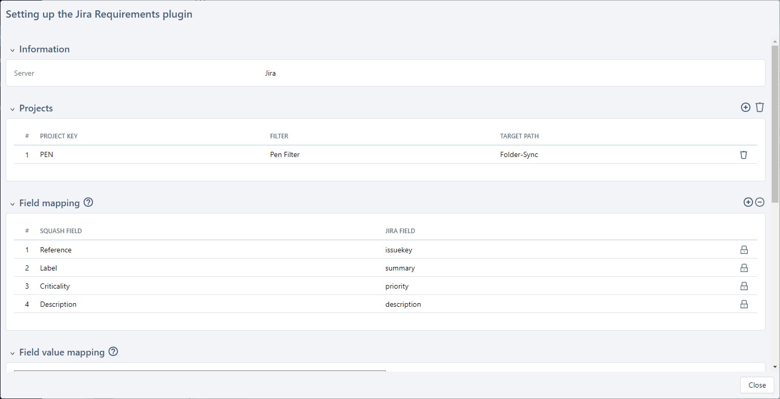This screenshot has width=780, height=399.
Task: Collapse the Field value mapping section
Action: [x=12, y=353]
